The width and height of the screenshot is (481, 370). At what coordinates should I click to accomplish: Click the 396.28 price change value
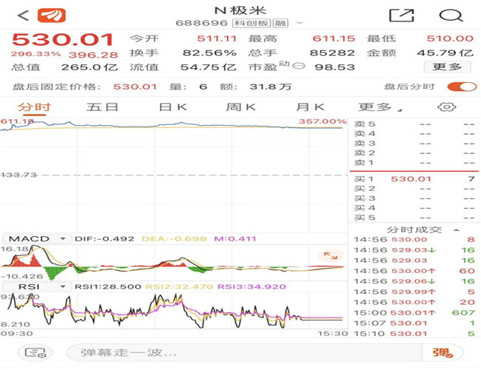click(93, 55)
